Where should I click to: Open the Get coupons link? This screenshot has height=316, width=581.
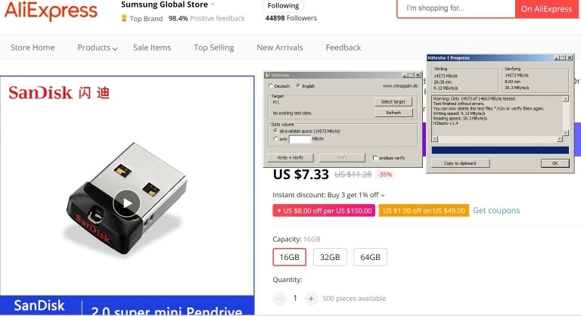(x=496, y=210)
